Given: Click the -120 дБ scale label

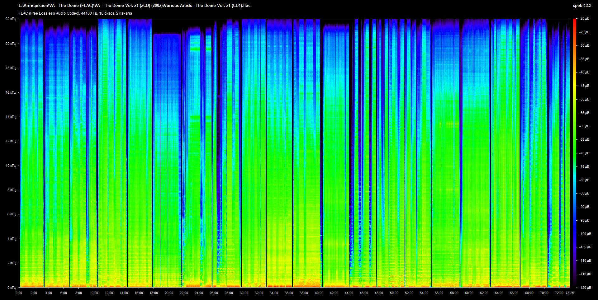Looking at the screenshot, I should pyautogui.click(x=585, y=288).
